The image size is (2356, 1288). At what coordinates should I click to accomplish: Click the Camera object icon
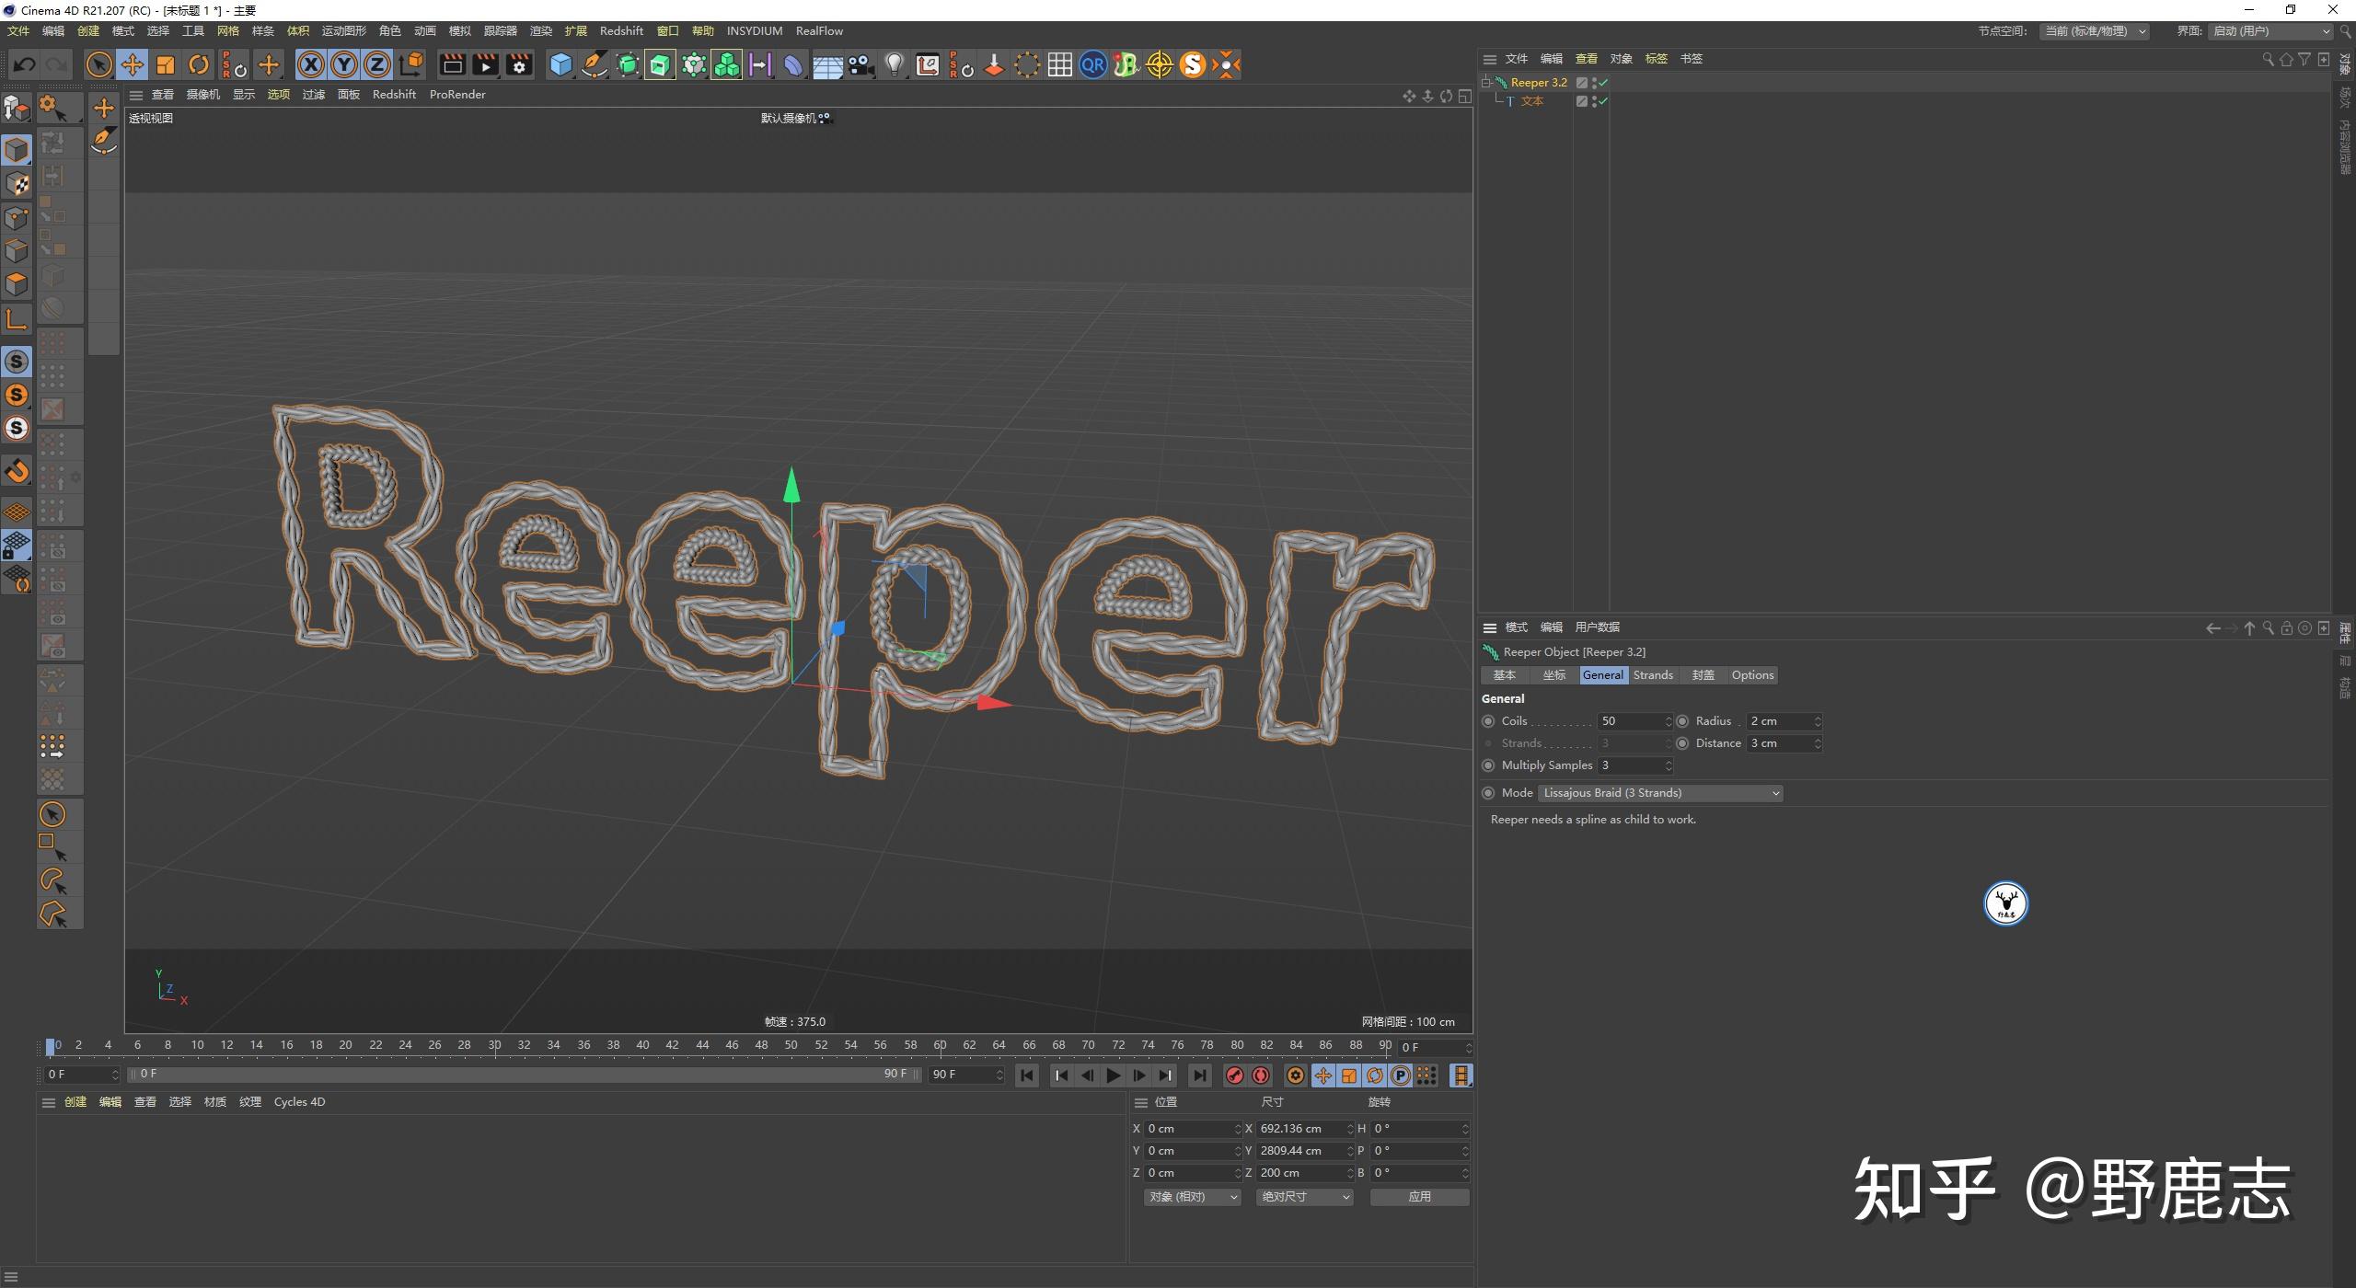860,64
